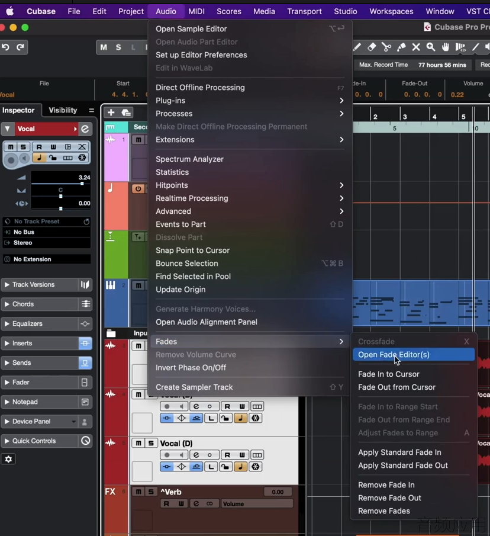Switch to the Visibility tab
Screen dimensions: 490x536
pos(63,110)
